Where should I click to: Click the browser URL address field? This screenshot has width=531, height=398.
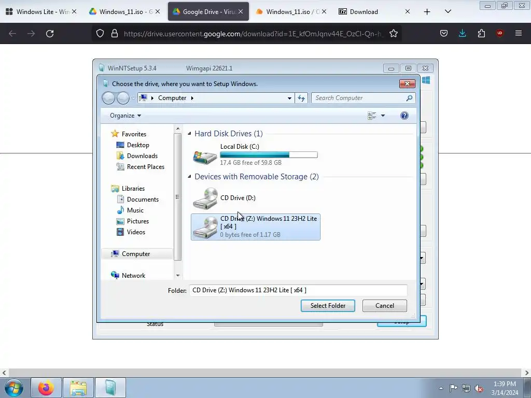point(254,34)
